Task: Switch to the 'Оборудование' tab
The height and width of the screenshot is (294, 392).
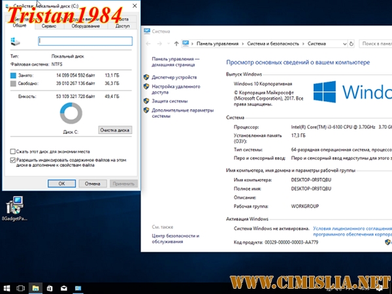Action: coord(85,26)
